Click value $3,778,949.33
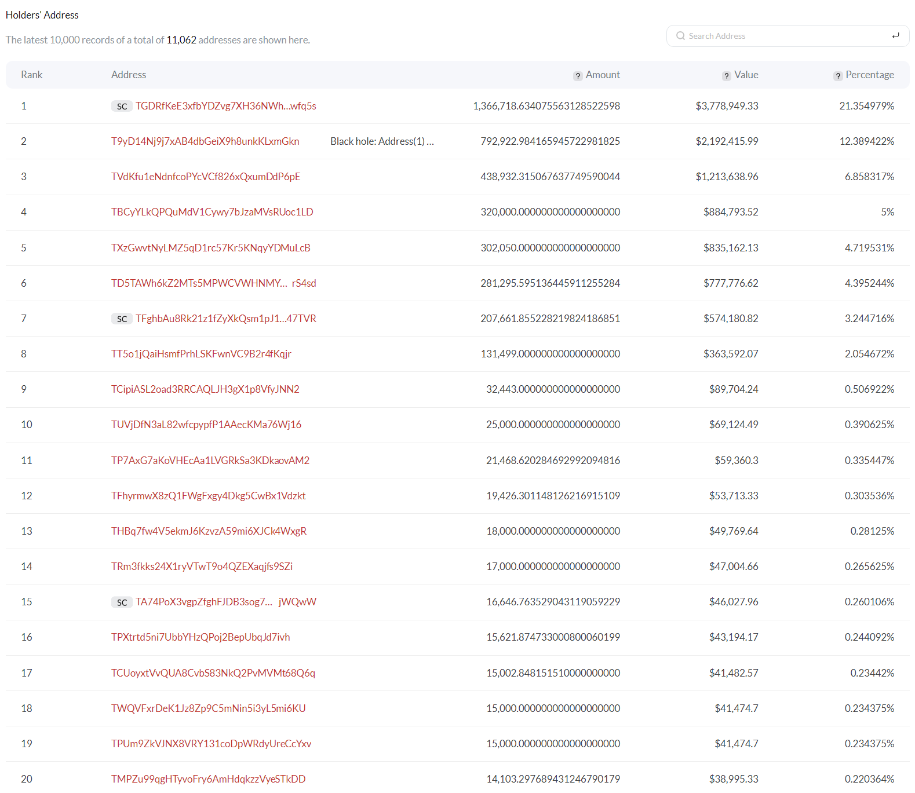This screenshot has width=915, height=793. 727,106
